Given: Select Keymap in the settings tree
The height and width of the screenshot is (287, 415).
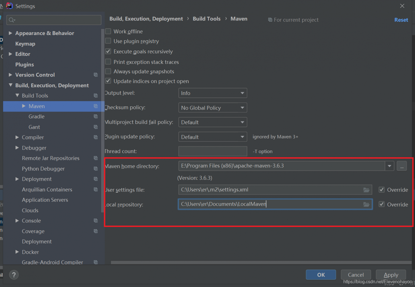Looking at the screenshot, I should [x=25, y=44].
